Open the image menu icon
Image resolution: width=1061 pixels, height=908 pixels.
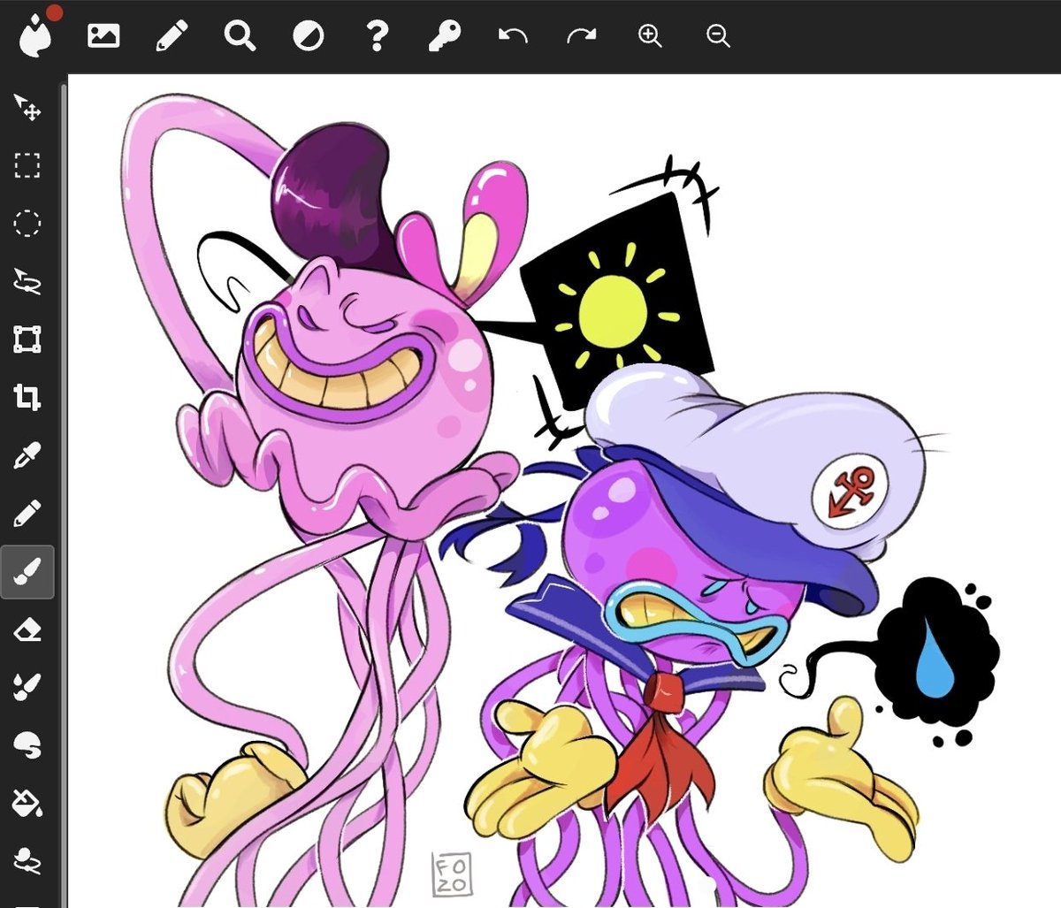(103, 35)
